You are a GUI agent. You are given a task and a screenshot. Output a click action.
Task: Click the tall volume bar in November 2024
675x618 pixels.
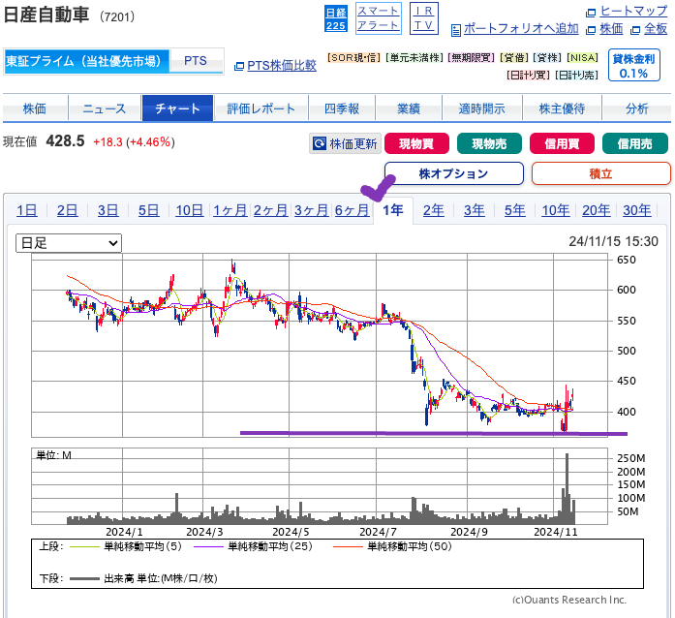567,488
